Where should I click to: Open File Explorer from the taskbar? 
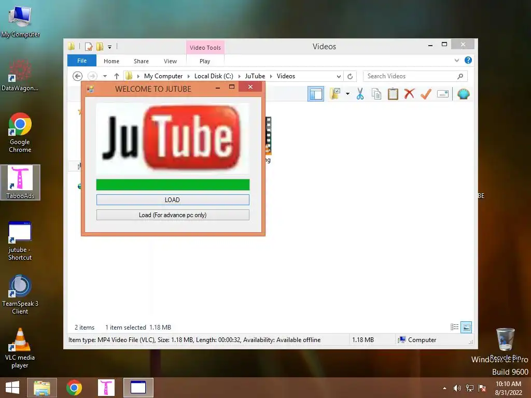click(42, 388)
